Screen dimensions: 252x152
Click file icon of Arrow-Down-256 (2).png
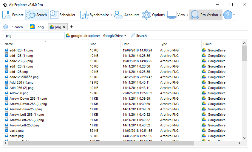coord(7,104)
